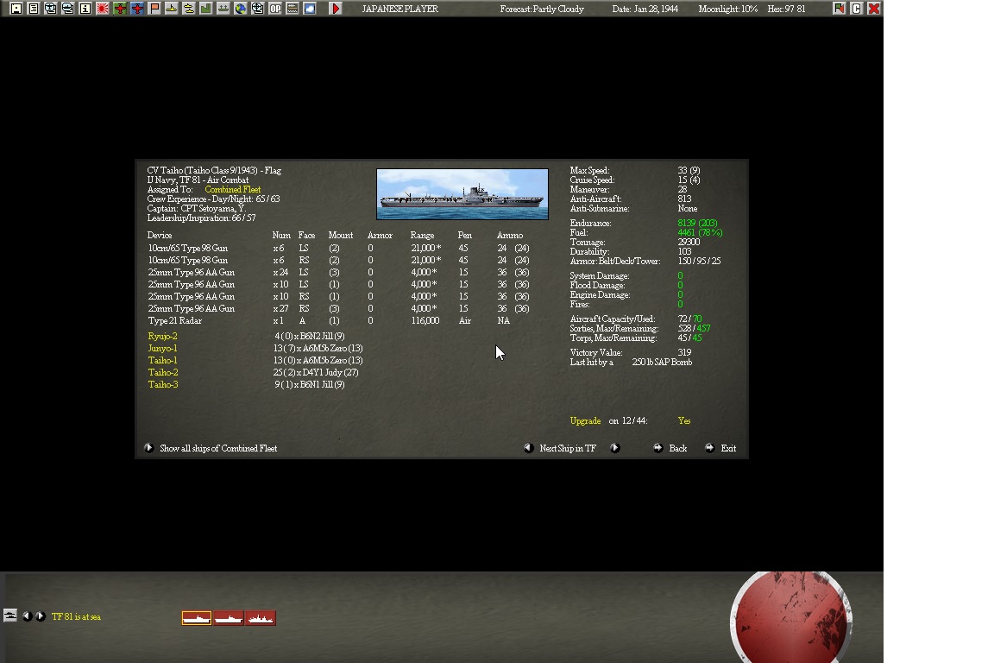Click the Back button
Viewport: 994px width, 663px height.
[677, 448]
